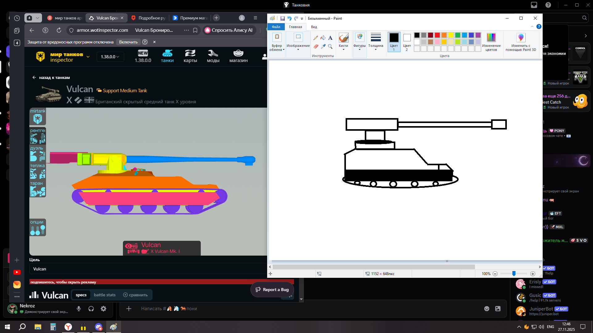
Task: Select the Fill bucket tool
Action: pyautogui.click(x=323, y=38)
